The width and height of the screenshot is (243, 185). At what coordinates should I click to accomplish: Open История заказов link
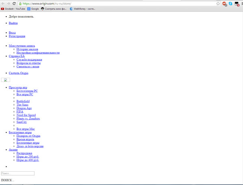coord(27,49)
